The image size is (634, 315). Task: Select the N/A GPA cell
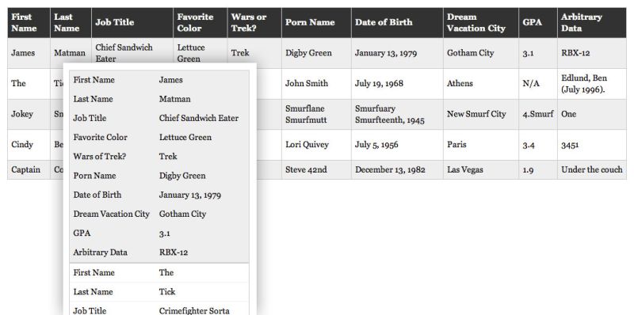[x=538, y=84]
